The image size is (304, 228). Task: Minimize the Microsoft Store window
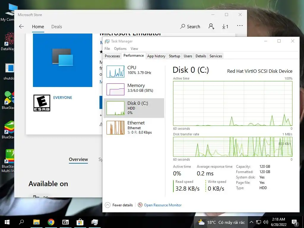click(x=213, y=15)
